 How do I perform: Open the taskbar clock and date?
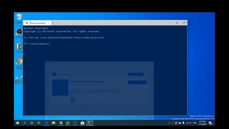tap(202, 123)
